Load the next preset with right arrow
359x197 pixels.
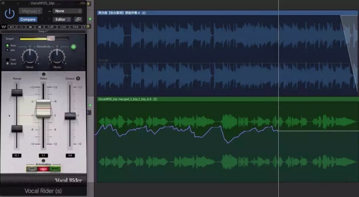(39, 27)
